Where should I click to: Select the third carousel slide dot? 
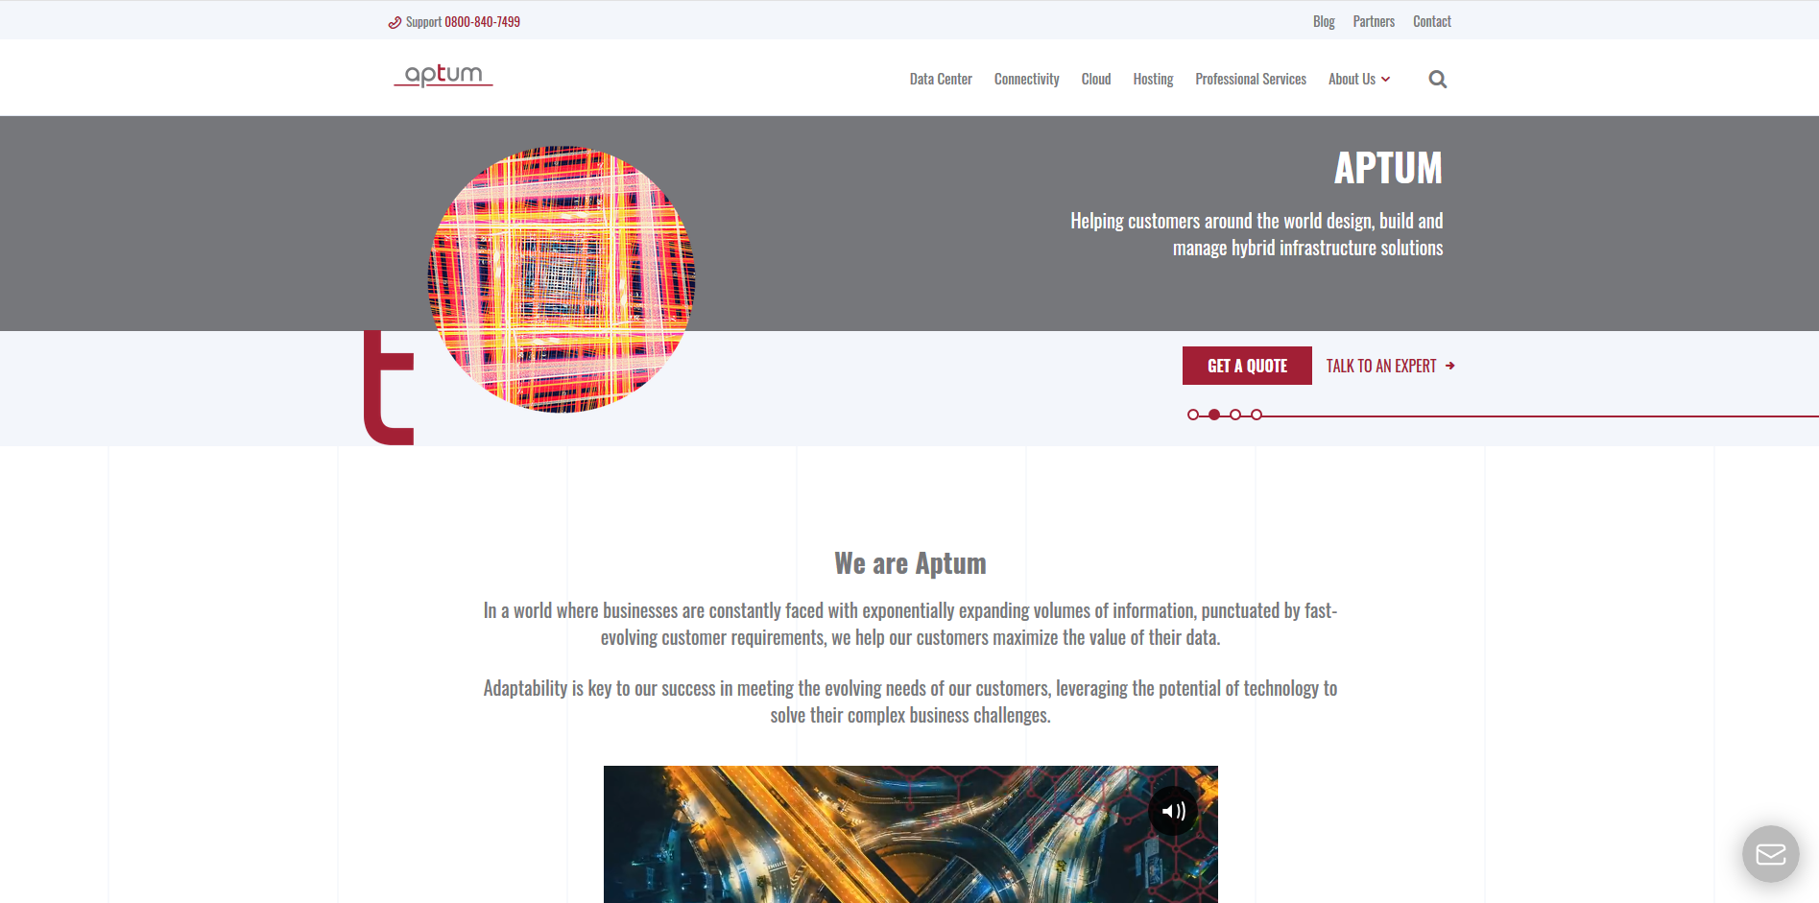click(1235, 415)
